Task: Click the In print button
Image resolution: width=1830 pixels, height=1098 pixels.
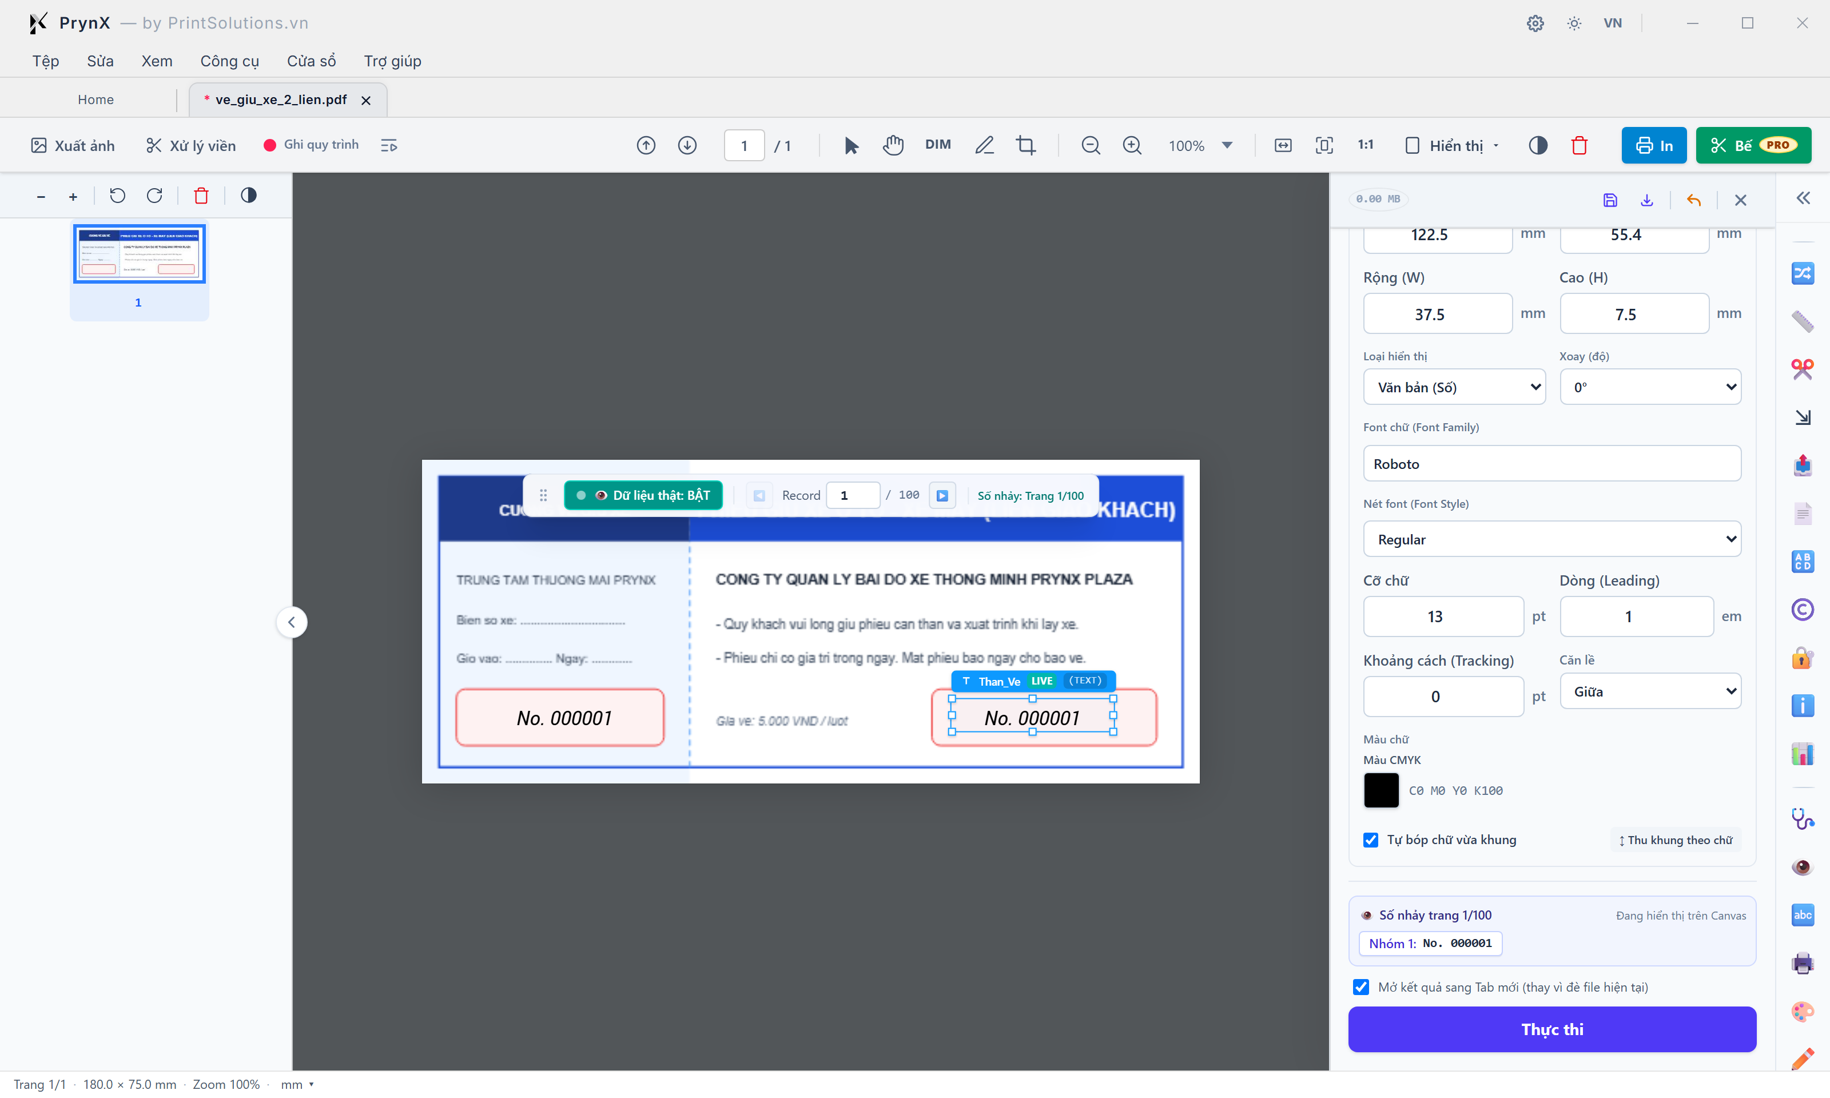Action: point(1653,146)
